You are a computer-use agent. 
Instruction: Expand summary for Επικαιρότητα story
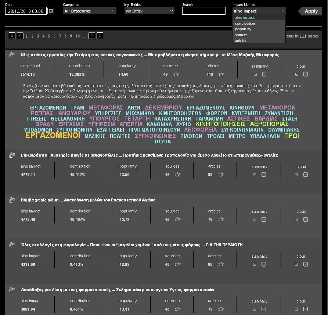click(264, 175)
